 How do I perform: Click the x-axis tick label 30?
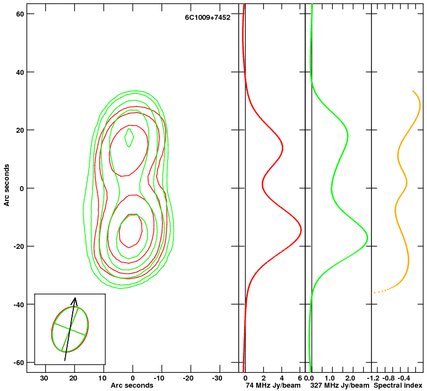(x=44, y=378)
